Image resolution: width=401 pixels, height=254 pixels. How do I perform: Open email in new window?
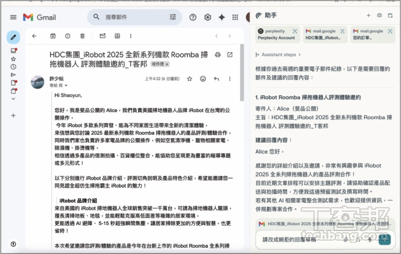point(229,55)
